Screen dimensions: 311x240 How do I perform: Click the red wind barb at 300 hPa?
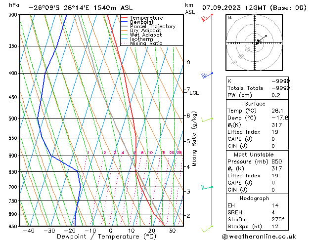pyautogui.click(x=207, y=18)
